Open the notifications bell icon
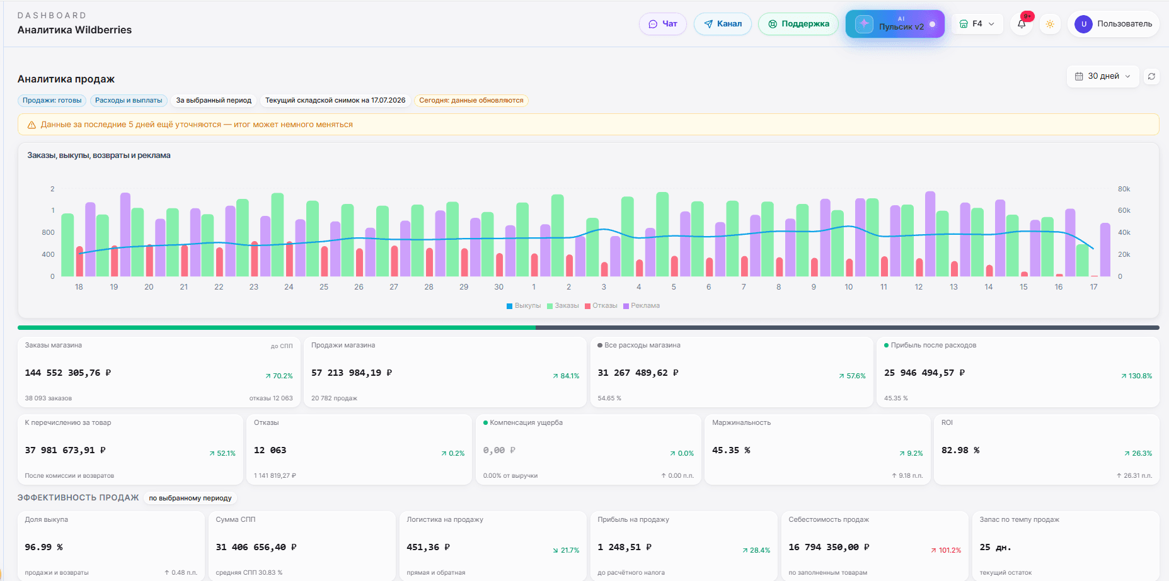This screenshot has width=1169, height=581. 1022,24
